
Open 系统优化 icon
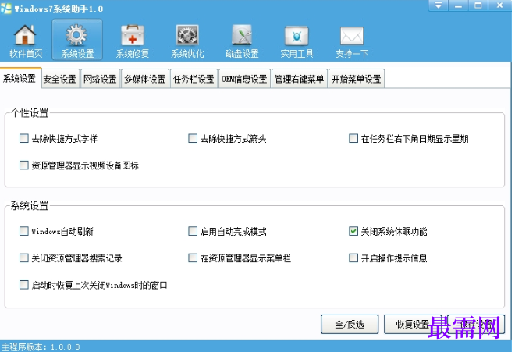pyautogui.click(x=187, y=35)
